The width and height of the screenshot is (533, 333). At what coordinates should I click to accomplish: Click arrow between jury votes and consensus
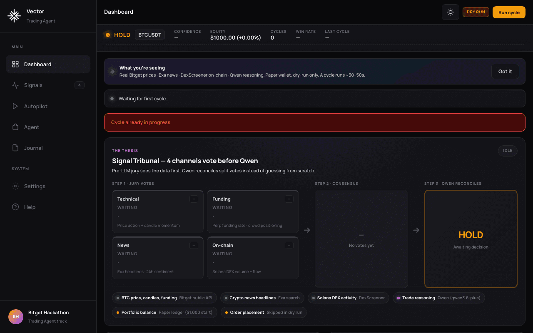(x=307, y=230)
